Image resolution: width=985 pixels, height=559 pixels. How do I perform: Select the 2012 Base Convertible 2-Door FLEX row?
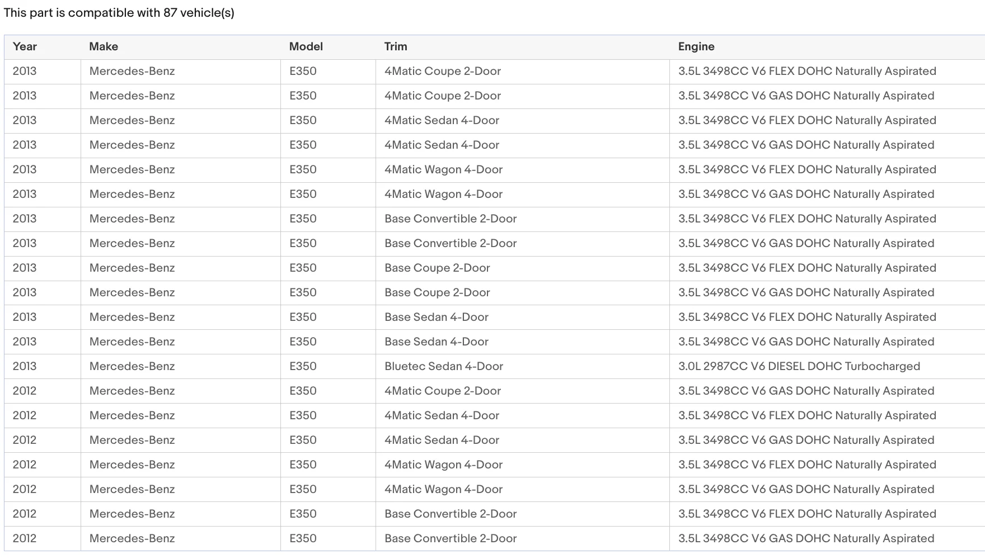pyautogui.click(x=495, y=514)
